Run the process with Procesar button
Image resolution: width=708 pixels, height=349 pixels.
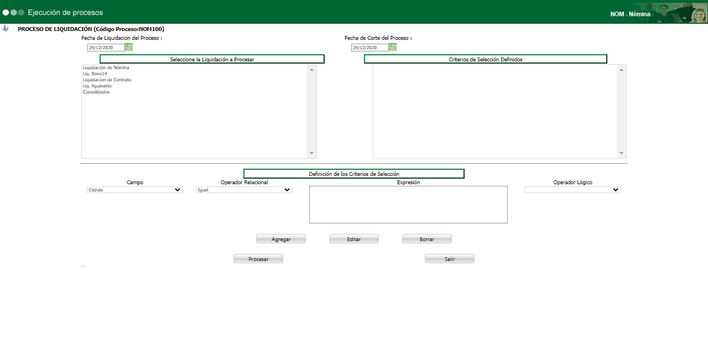coord(258,259)
